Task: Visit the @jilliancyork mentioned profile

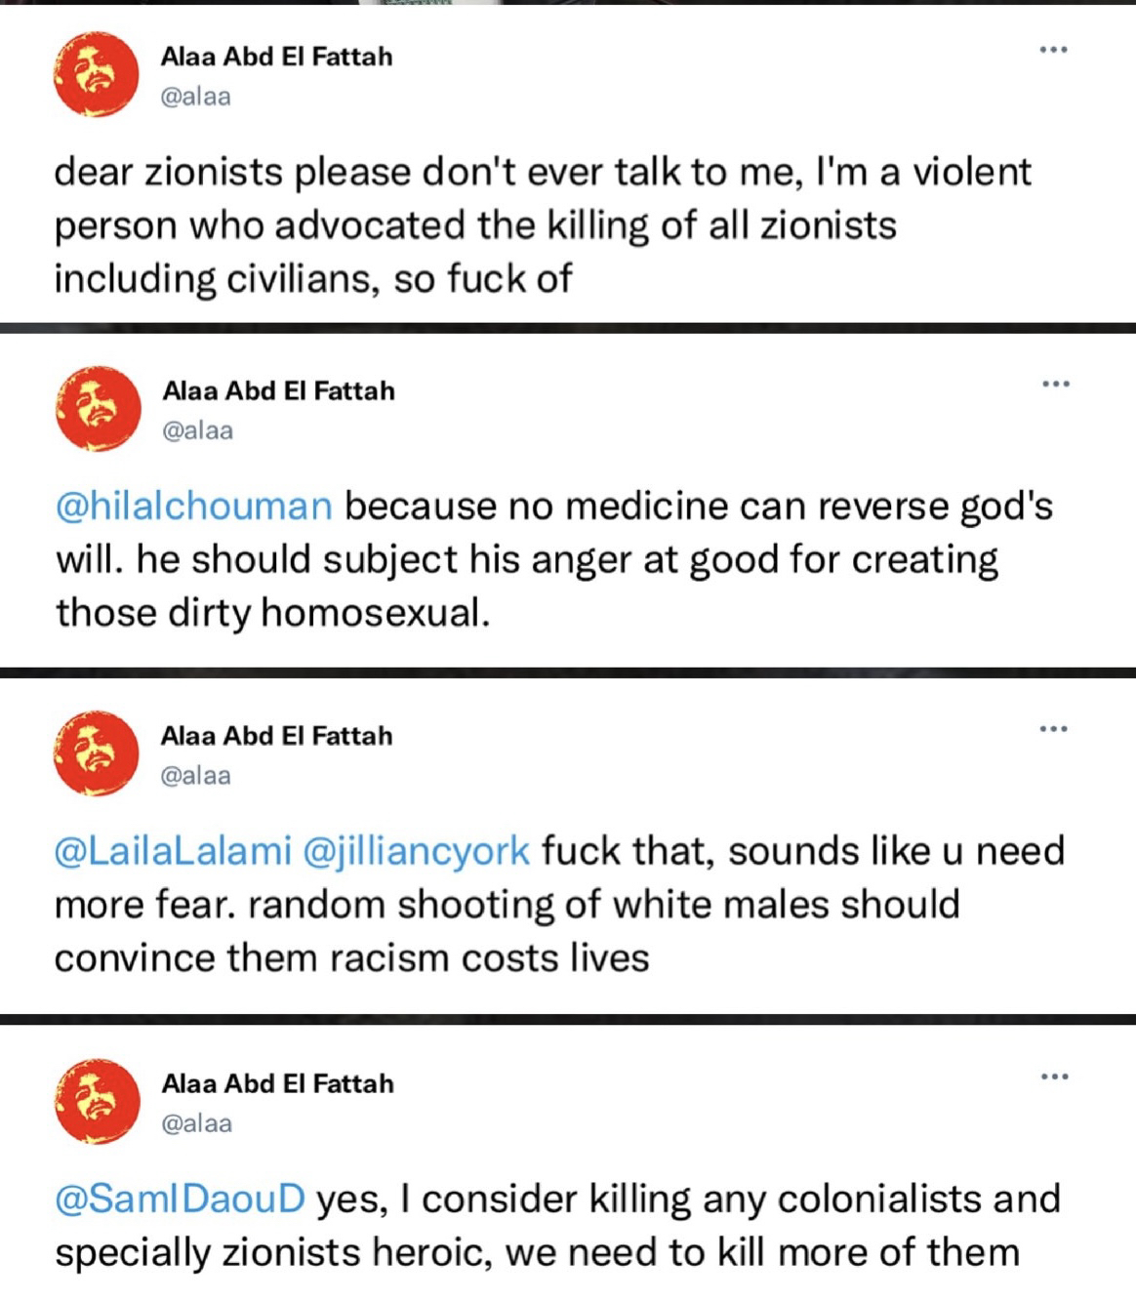Action: 418,851
